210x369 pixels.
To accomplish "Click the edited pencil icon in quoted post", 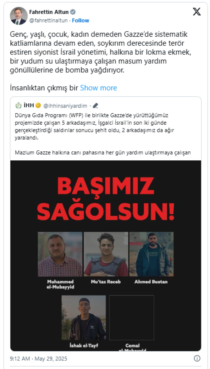I will 95,106.
